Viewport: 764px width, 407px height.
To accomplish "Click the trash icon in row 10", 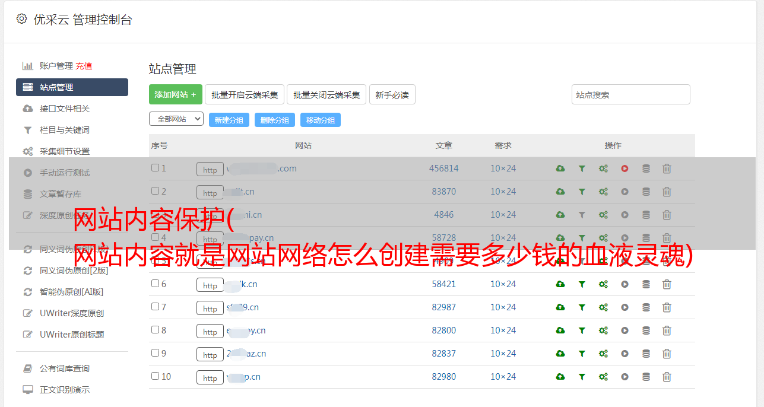I will pyautogui.click(x=667, y=377).
